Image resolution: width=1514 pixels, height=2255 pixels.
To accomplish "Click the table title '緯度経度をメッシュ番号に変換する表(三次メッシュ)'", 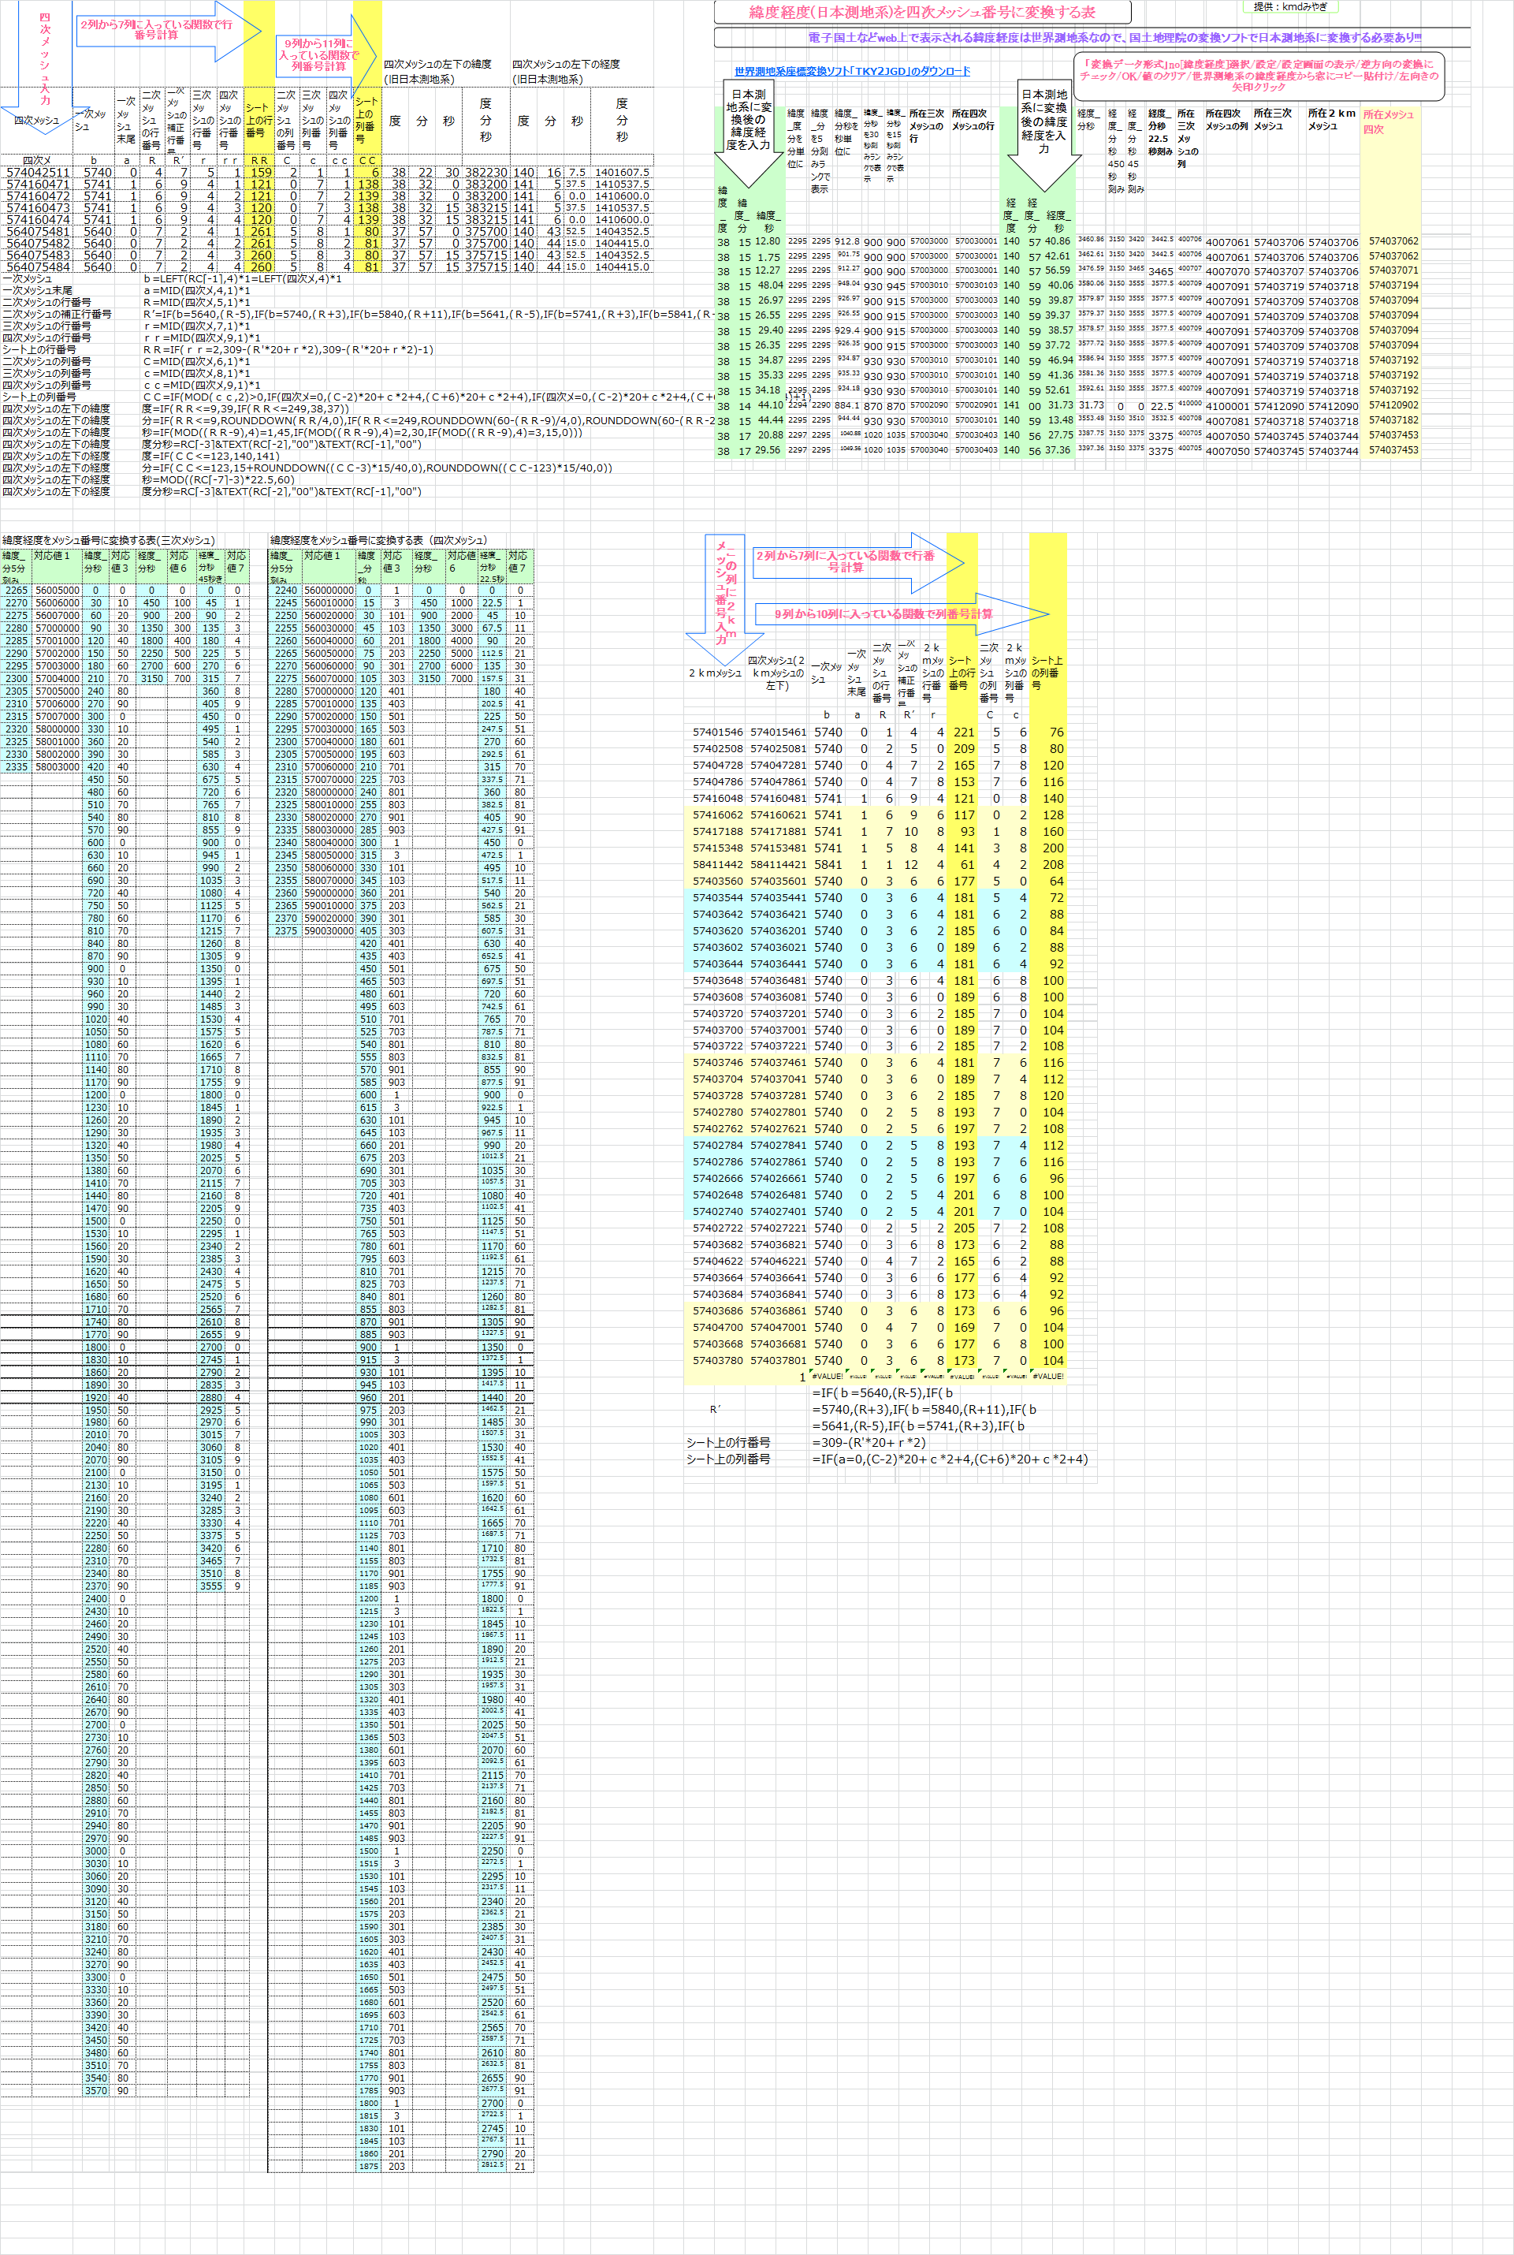I will [108, 541].
